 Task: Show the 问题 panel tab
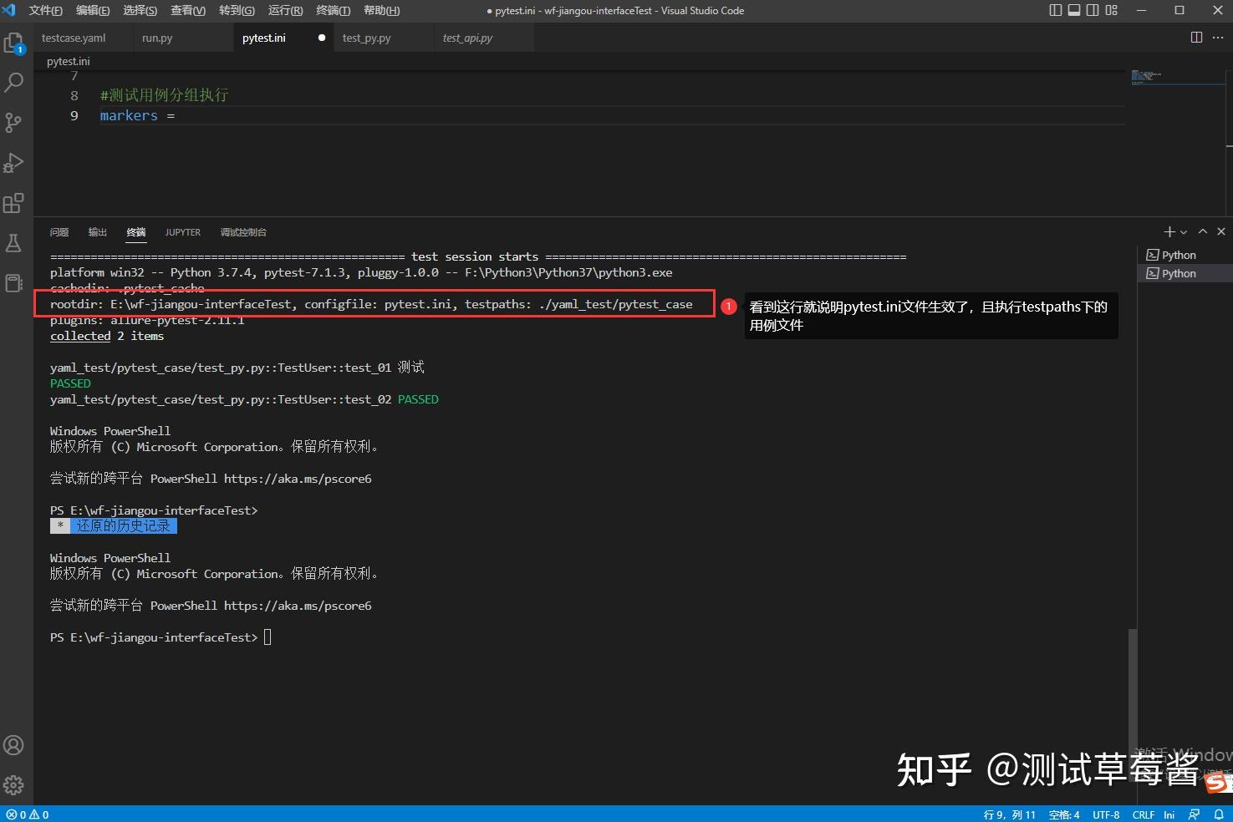pos(59,232)
